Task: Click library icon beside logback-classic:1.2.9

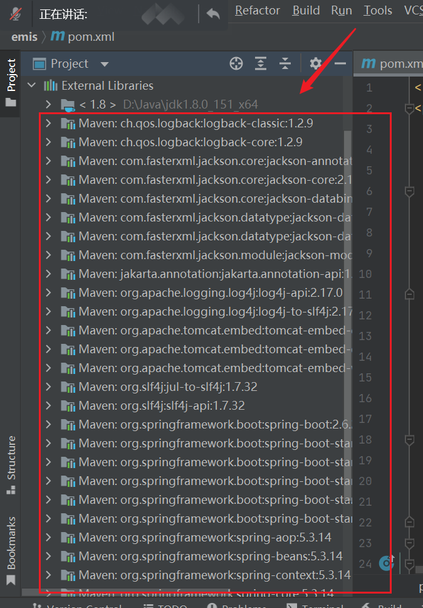Action: click(68, 124)
